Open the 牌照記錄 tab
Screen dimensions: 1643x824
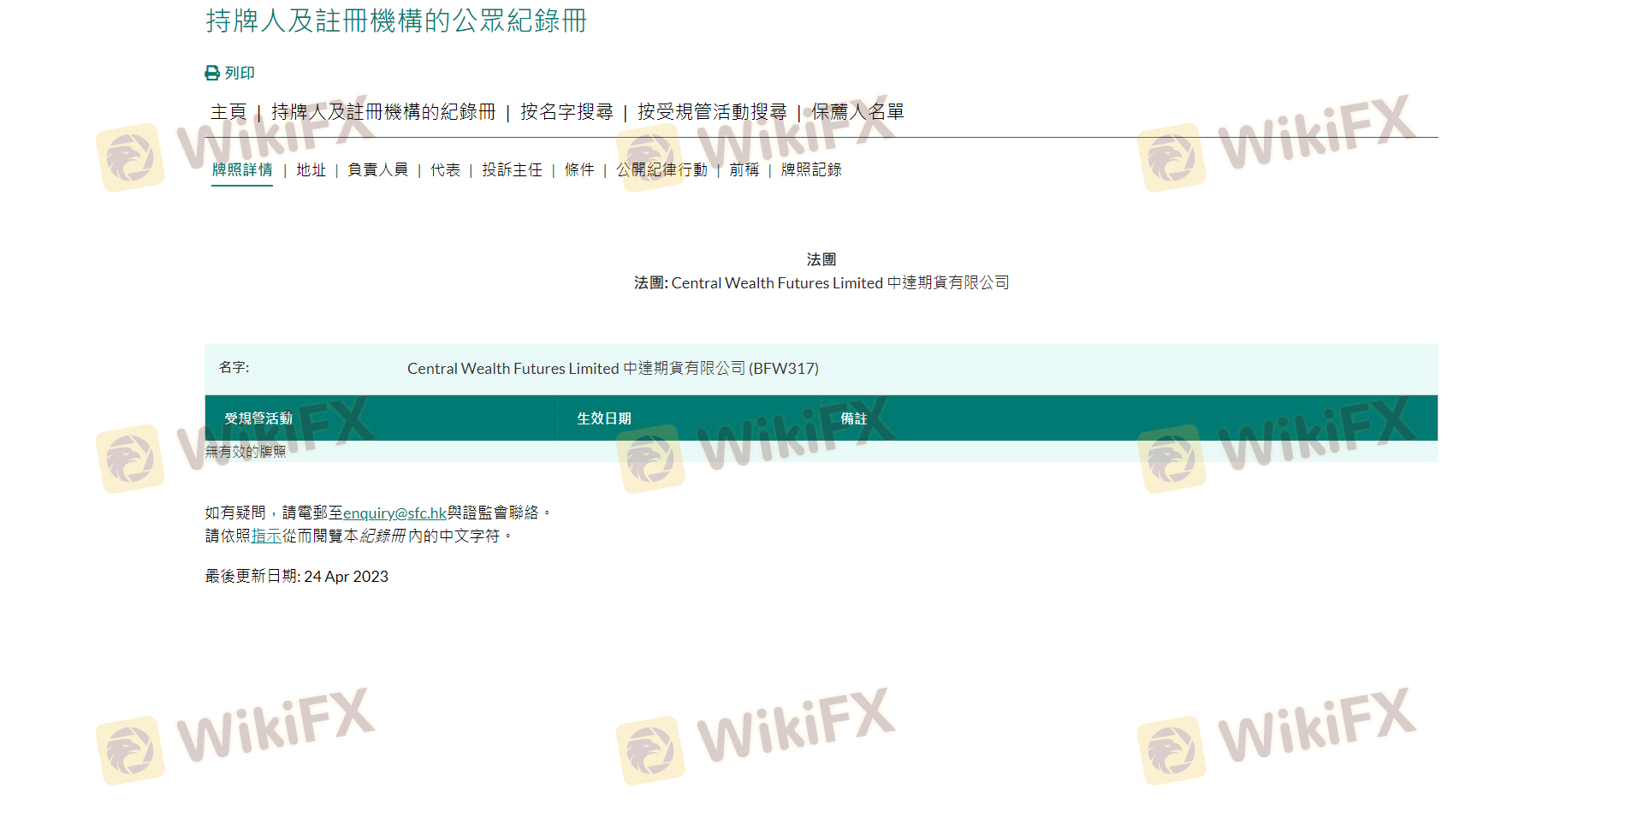pyautogui.click(x=811, y=170)
